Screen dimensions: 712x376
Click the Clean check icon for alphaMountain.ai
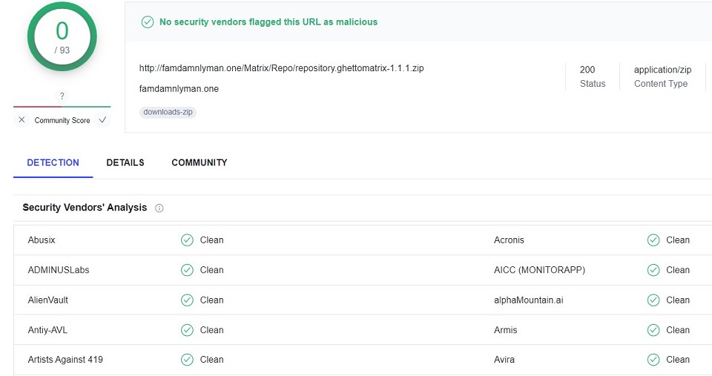point(653,300)
